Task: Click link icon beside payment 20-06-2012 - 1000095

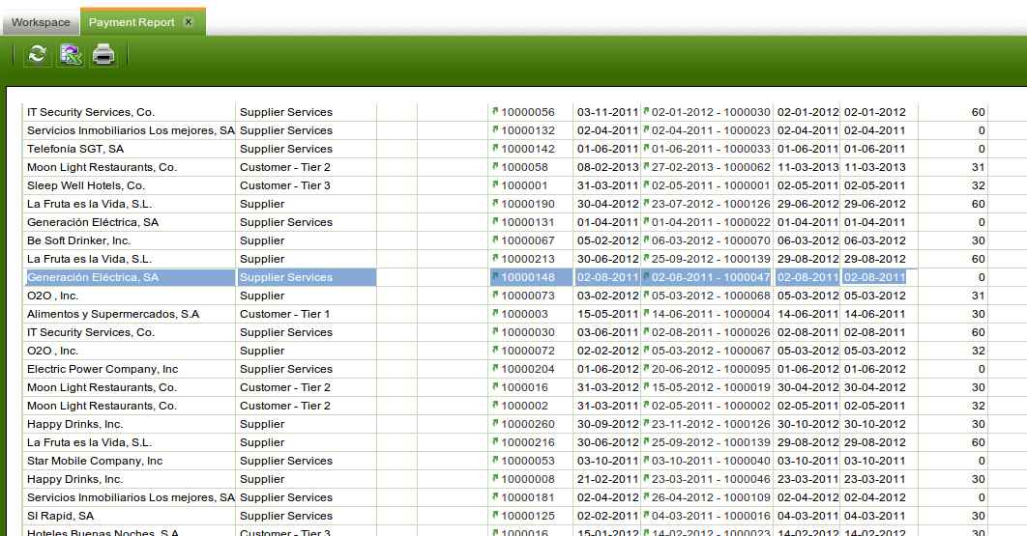Action: (x=646, y=368)
